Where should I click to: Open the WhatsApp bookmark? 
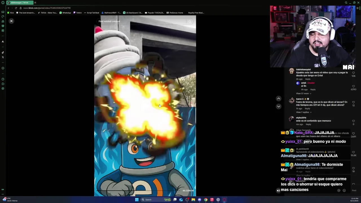click(65, 13)
